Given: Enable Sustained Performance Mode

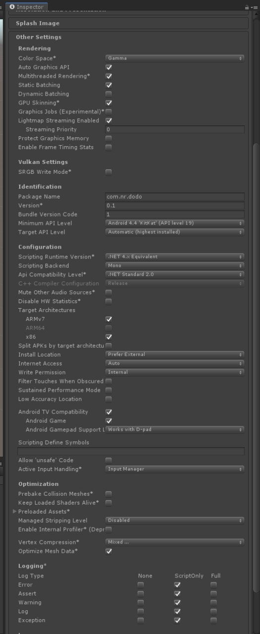Looking at the screenshot, I should (x=108, y=390).
